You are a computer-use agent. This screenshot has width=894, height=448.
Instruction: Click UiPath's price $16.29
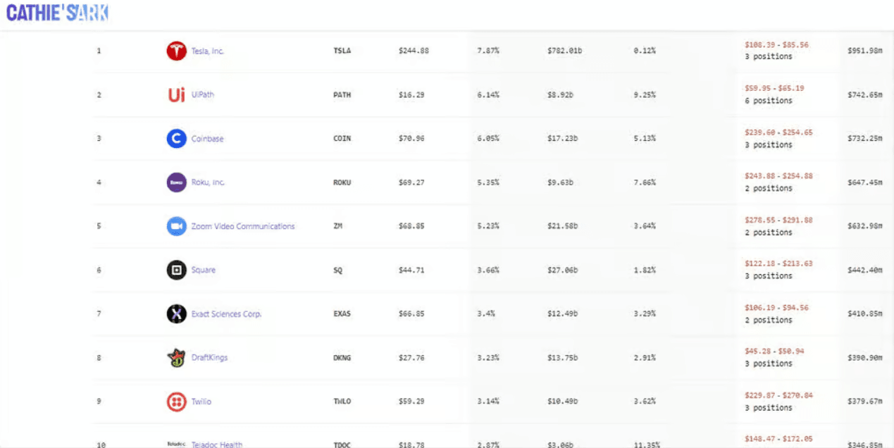[x=411, y=95]
